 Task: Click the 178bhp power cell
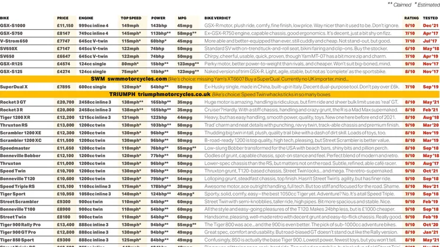[x=161, y=186]
